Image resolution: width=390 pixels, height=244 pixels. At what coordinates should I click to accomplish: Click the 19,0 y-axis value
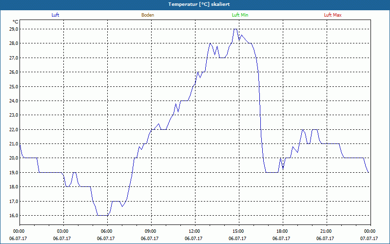click(x=14, y=172)
